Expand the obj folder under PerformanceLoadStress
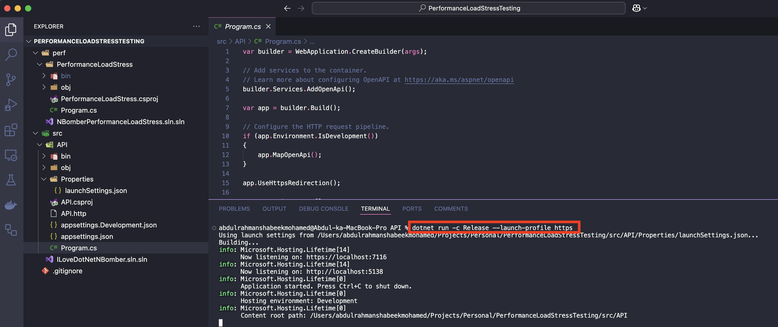Screen dimensions: 778x327 (x=44, y=87)
